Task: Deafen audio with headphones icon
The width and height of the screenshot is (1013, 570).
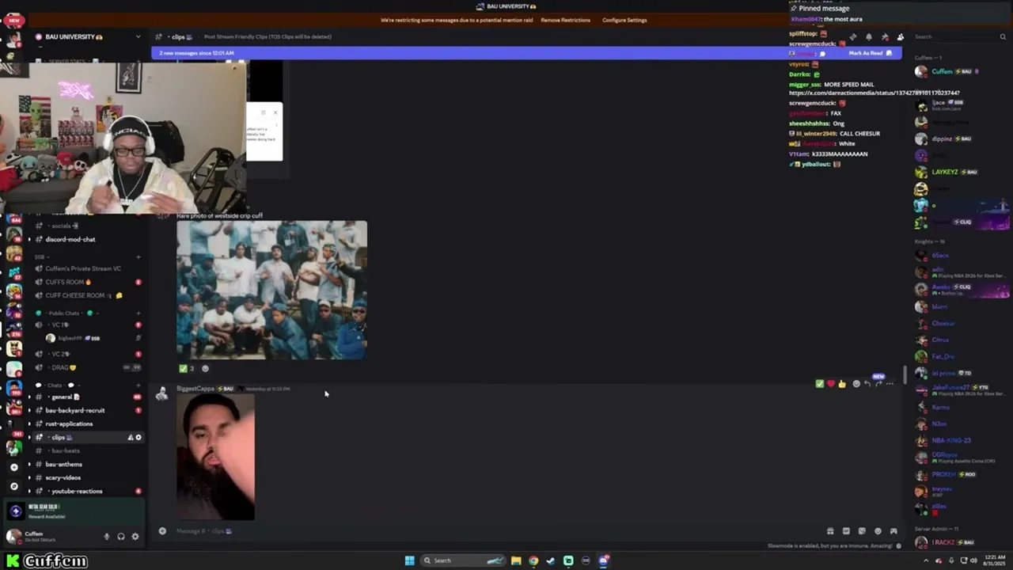Action: point(121,536)
